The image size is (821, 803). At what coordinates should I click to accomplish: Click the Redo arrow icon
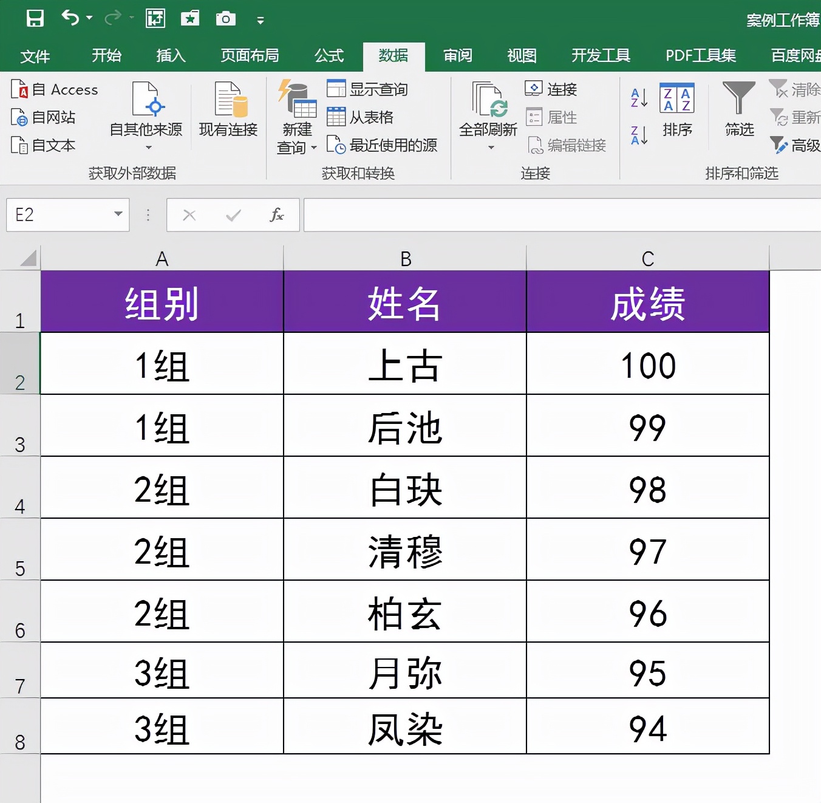click(113, 18)
